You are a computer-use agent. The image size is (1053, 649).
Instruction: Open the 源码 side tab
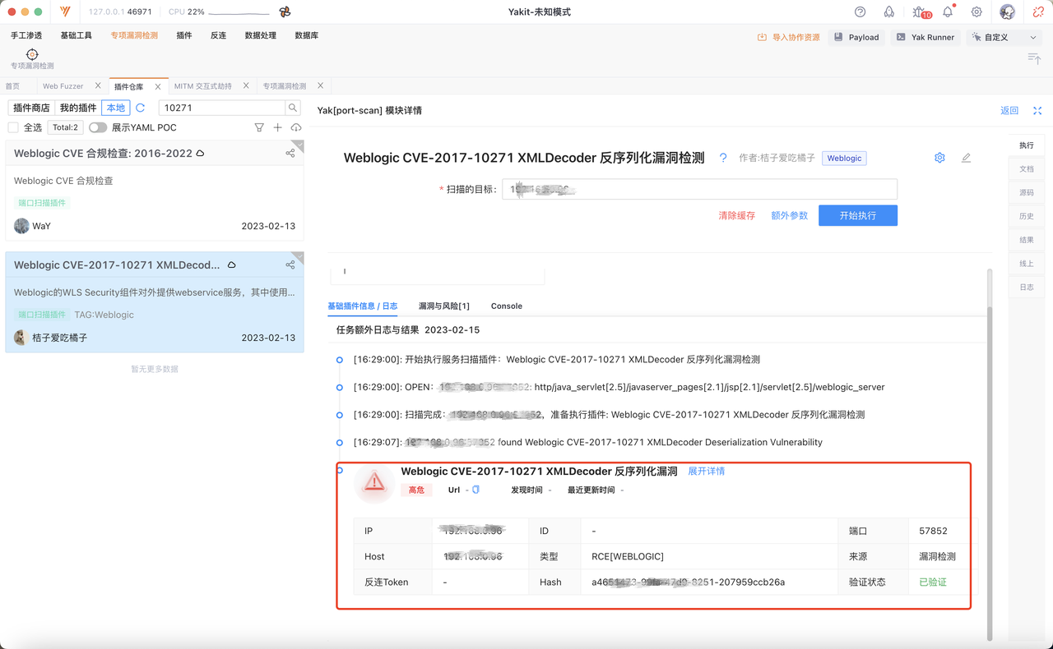click(x=1027, y=192)
